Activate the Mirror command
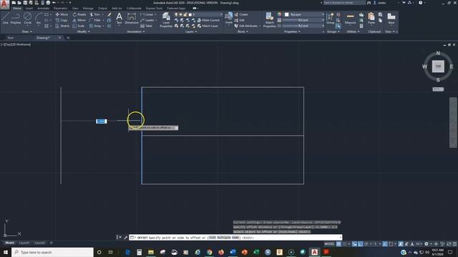The height and width of the screenshot is (257, 458). tap(79, 20)
